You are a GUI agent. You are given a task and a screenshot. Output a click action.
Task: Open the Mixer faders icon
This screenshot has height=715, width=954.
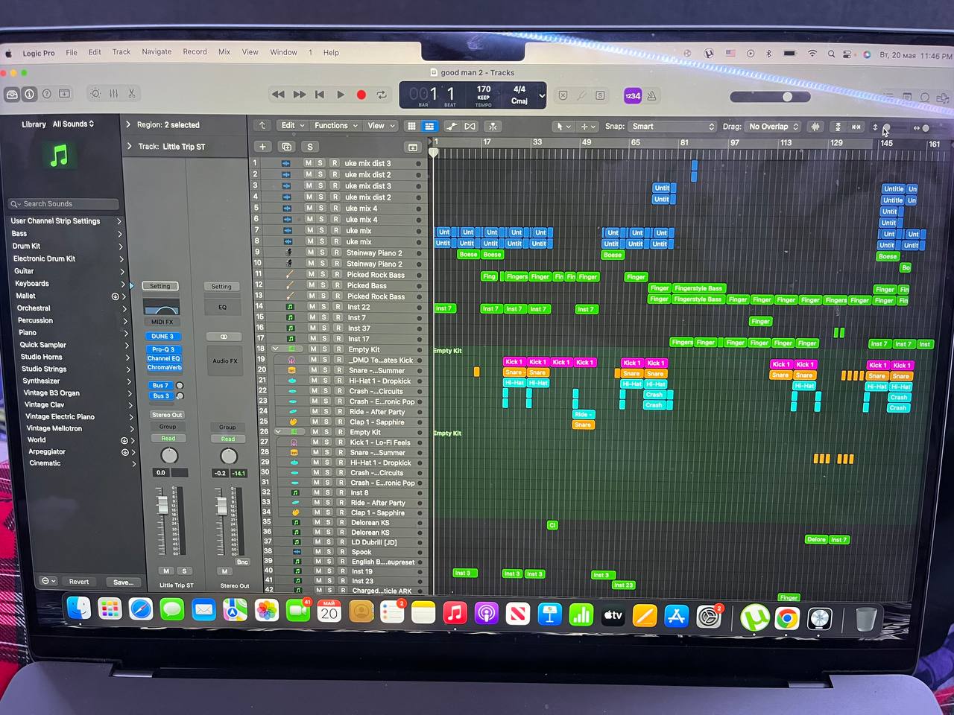(113, 94)
